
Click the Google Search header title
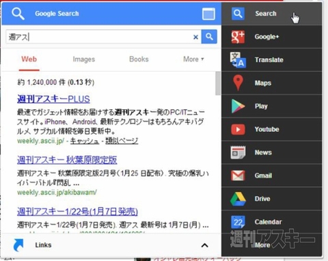57,14
